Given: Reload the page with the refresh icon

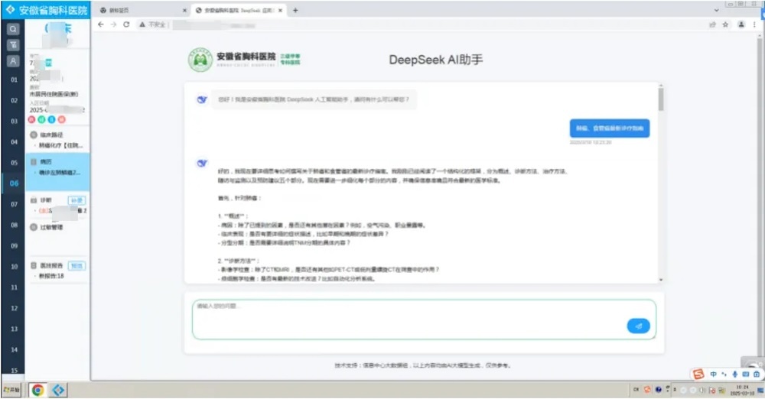Looking at the screenshot, I should (x=126, y=24).
